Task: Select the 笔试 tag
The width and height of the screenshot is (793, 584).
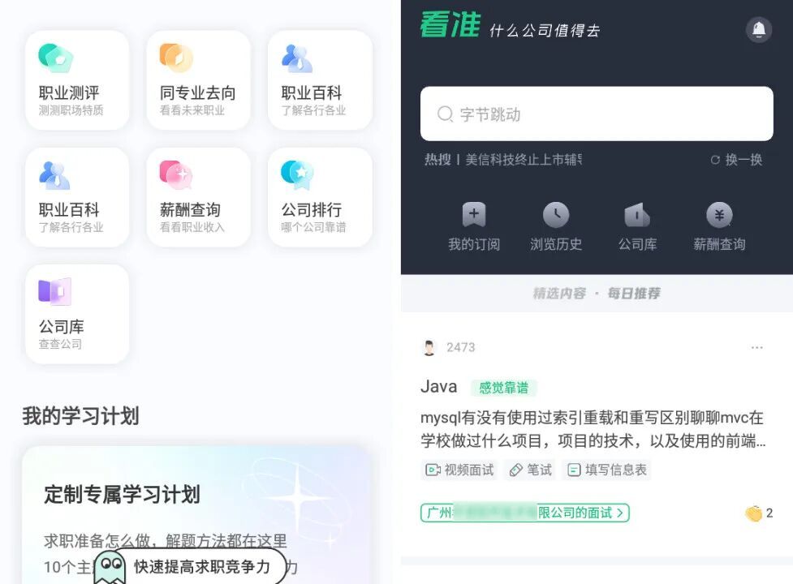Action: tap(530, 470)
